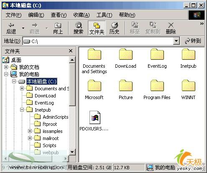Click the 我的电脑 status bar zone
207x173 pixels.
pos(161,168)
